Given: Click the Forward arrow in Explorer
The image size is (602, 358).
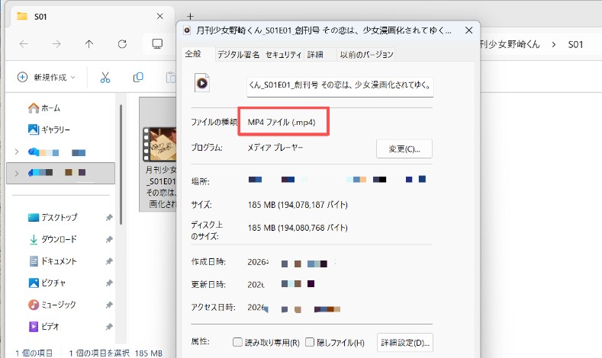Looking at the screenshot, I should (x=56, y=44).
